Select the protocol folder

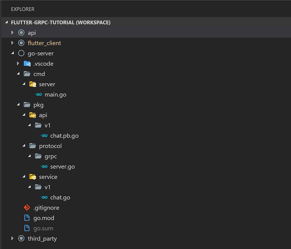tap(50, 146)
